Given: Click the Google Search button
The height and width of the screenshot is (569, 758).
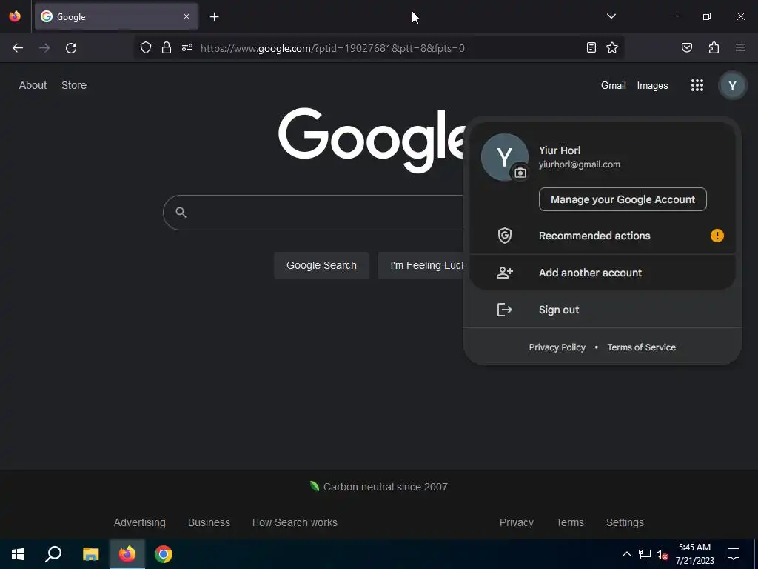Looking at the screenshot, I should [321, 265].
